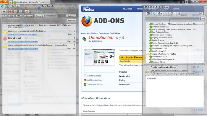The image size is (207, 116).
Task: Click the magnifier tool icon in the left sidebar header
Action: pos(12,6)
